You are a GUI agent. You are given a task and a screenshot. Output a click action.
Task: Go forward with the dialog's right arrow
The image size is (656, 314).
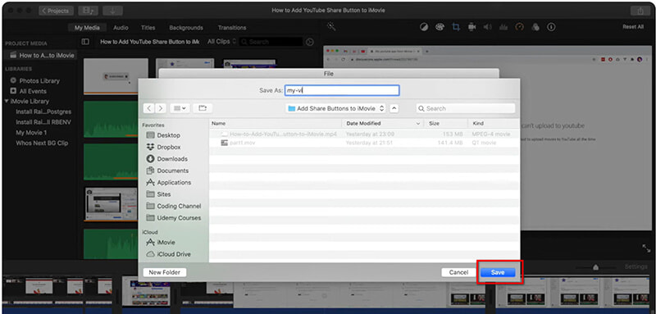[x=161, y=108]
